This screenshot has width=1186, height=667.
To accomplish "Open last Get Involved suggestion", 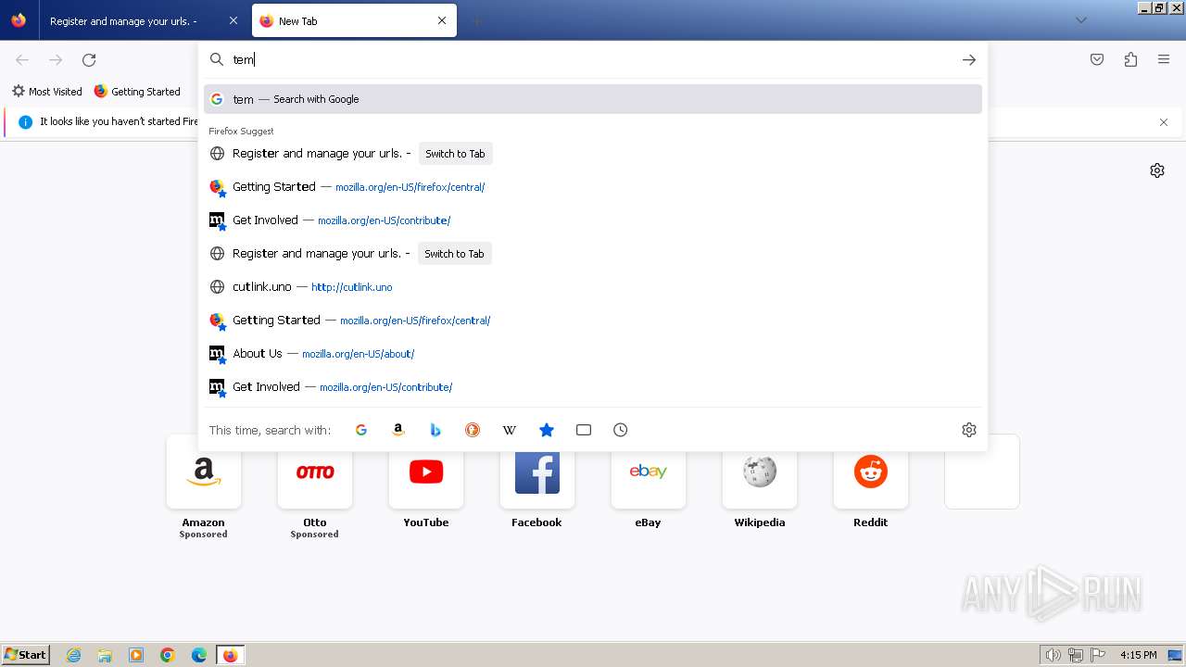I will (593, 387).
